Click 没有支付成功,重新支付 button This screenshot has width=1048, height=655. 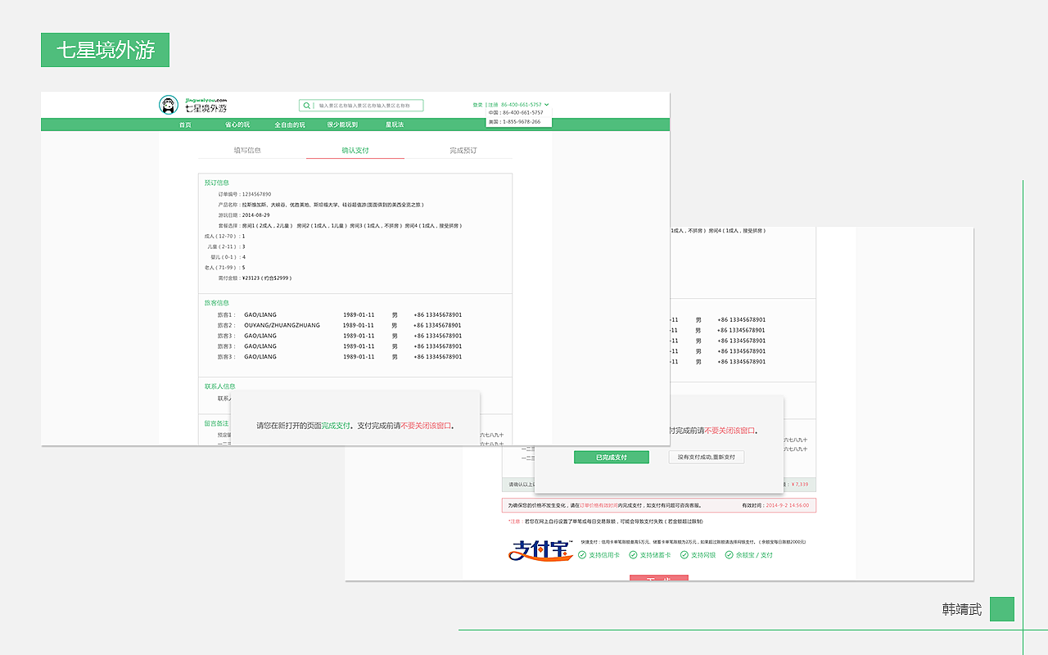pos(707,458)
